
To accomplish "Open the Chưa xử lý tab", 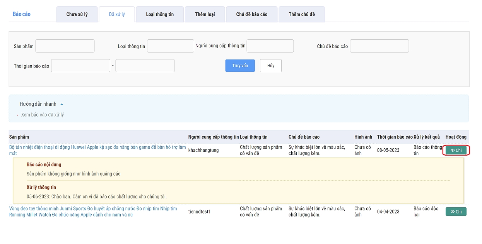I will tap(77, 14).
